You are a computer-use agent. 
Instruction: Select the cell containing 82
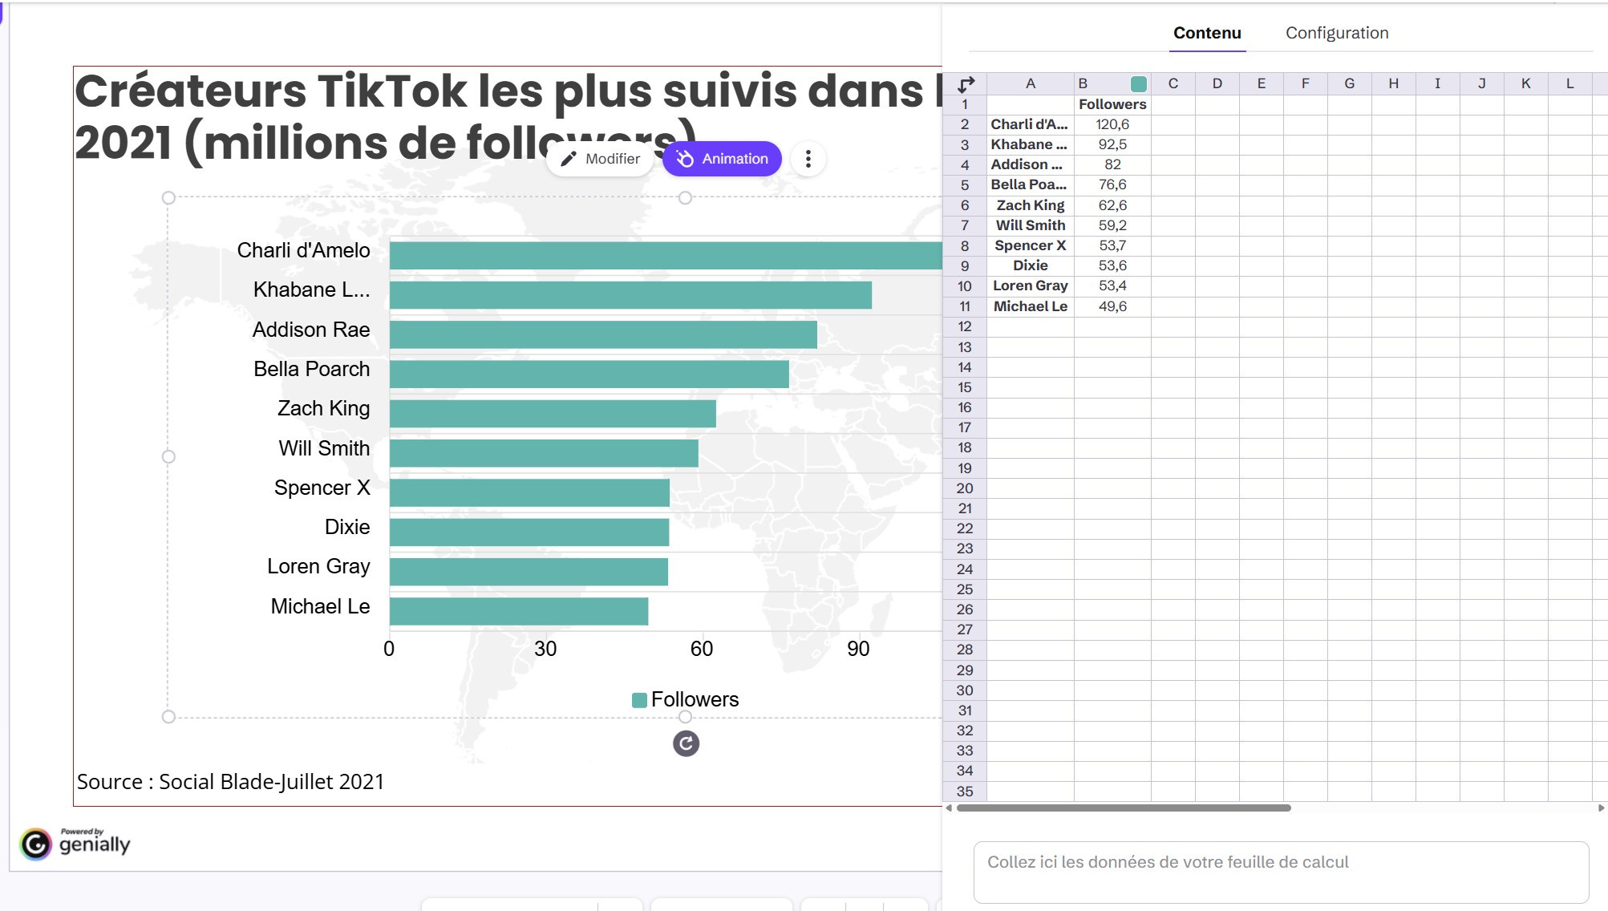click(1112, 164)
